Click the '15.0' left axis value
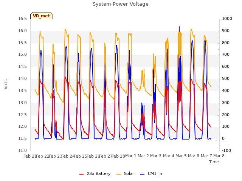This screenshot has height=181, width=242. [x=23, y=55]
